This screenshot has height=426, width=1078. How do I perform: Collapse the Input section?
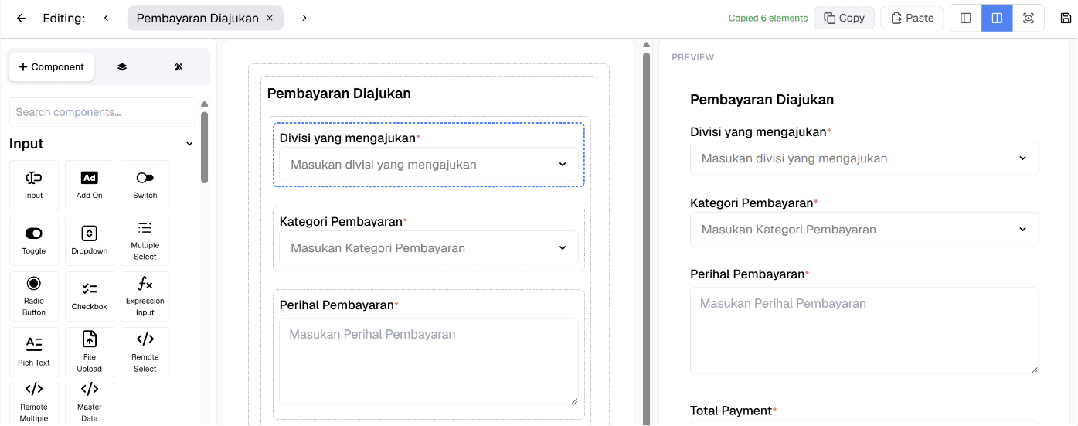tap(189, 144)
